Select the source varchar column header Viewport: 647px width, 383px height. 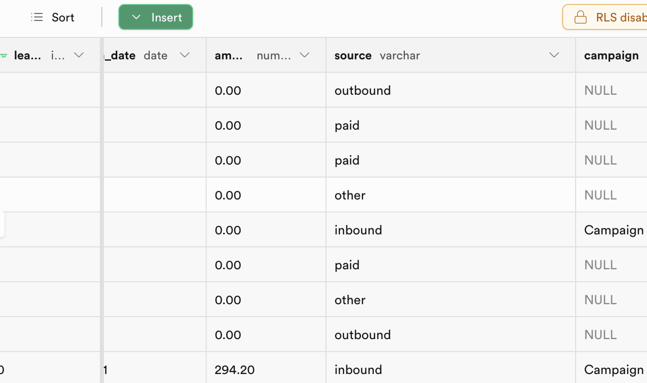coord(377,55)
